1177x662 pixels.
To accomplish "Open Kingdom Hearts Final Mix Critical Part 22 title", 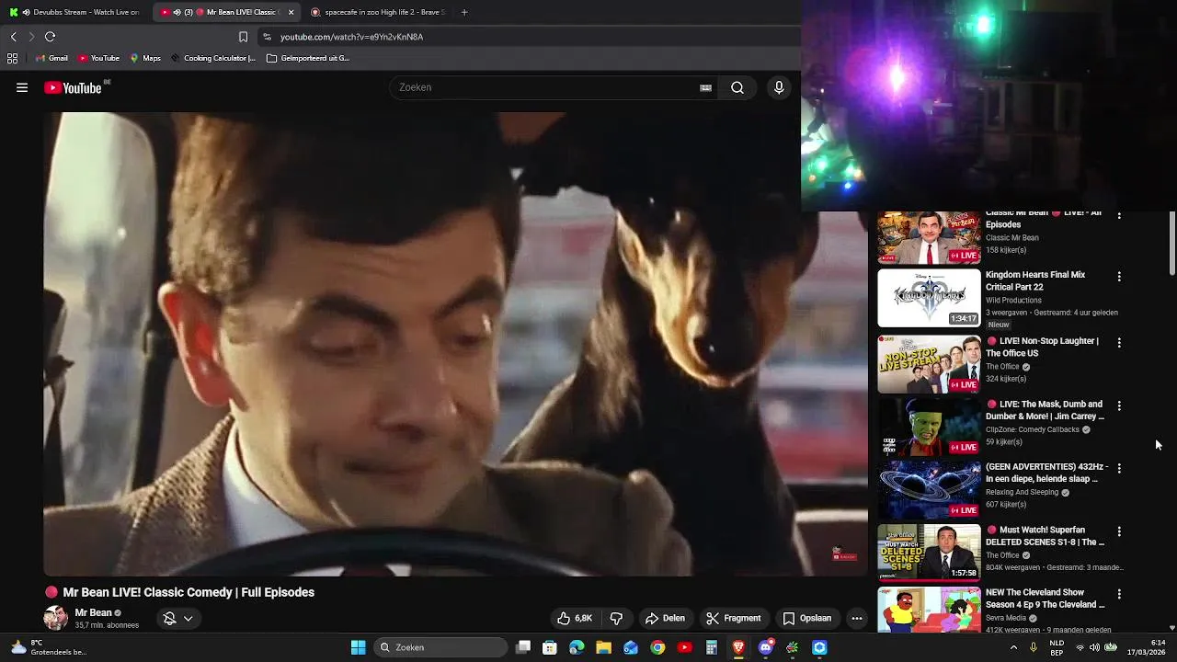I will 1035,280.
